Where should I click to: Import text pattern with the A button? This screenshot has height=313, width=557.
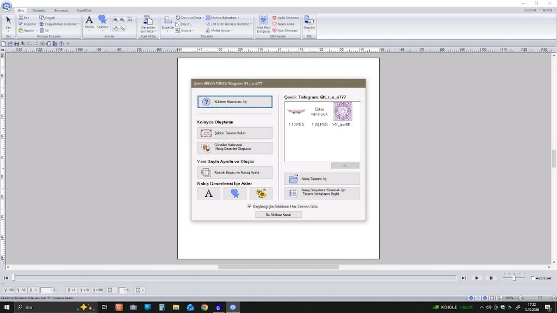(208, 193)
